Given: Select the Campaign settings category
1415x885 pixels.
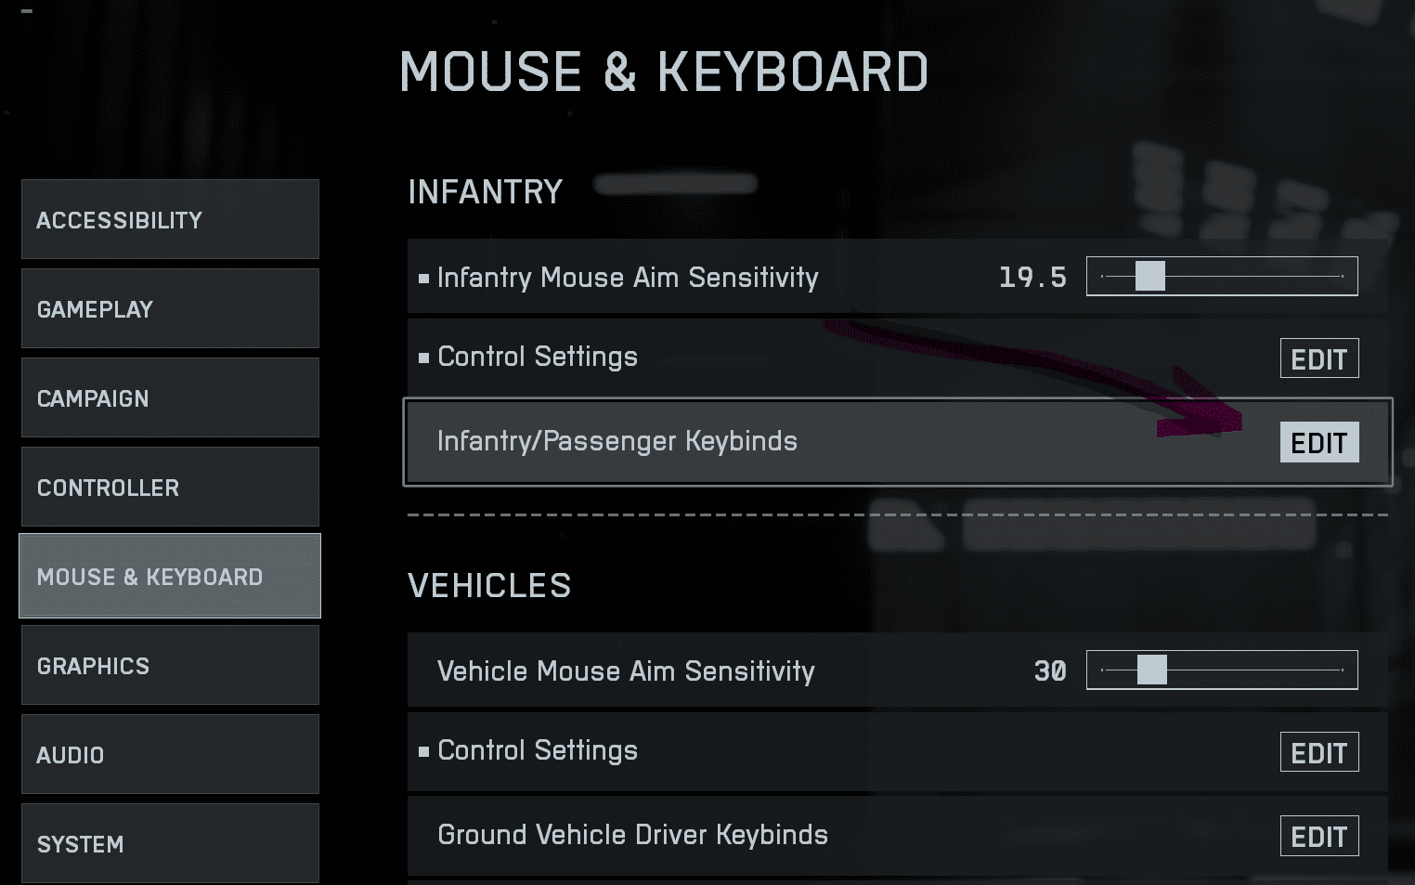Looking at the screenshot, I should click(x=170, y=397).
